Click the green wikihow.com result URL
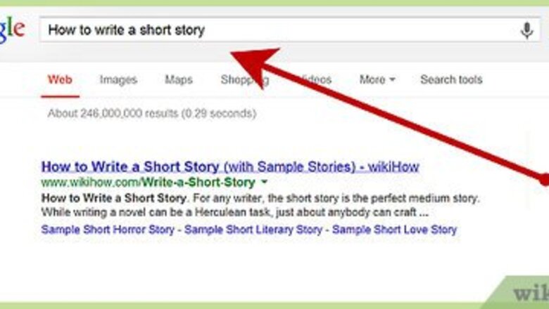This screenshot has height=309, width=549. click(x=148, y=183)
